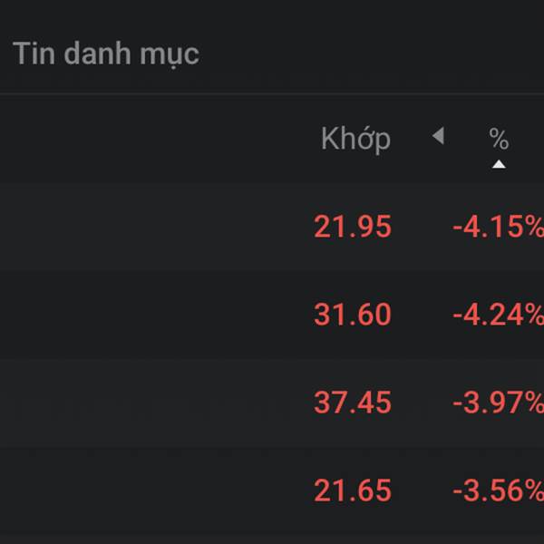Click the Khớp column header
Viewport: 544px width, 544px height.
pyautogui.click(x=355, y=139)
